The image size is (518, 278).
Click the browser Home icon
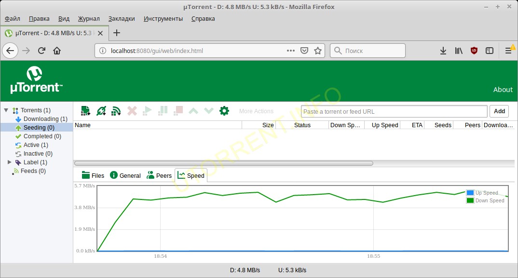[x=57, y=51]
